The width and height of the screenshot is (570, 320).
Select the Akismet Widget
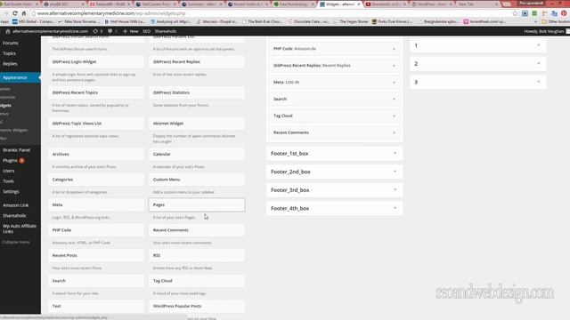click(x=197, y=124)
